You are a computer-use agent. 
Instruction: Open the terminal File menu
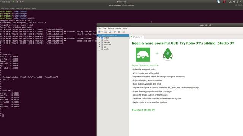coord(2,9)
